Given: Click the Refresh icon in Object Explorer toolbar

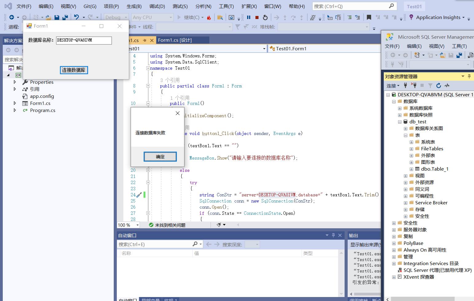Looking at the screenshot, I should click(x=439, y=85).
